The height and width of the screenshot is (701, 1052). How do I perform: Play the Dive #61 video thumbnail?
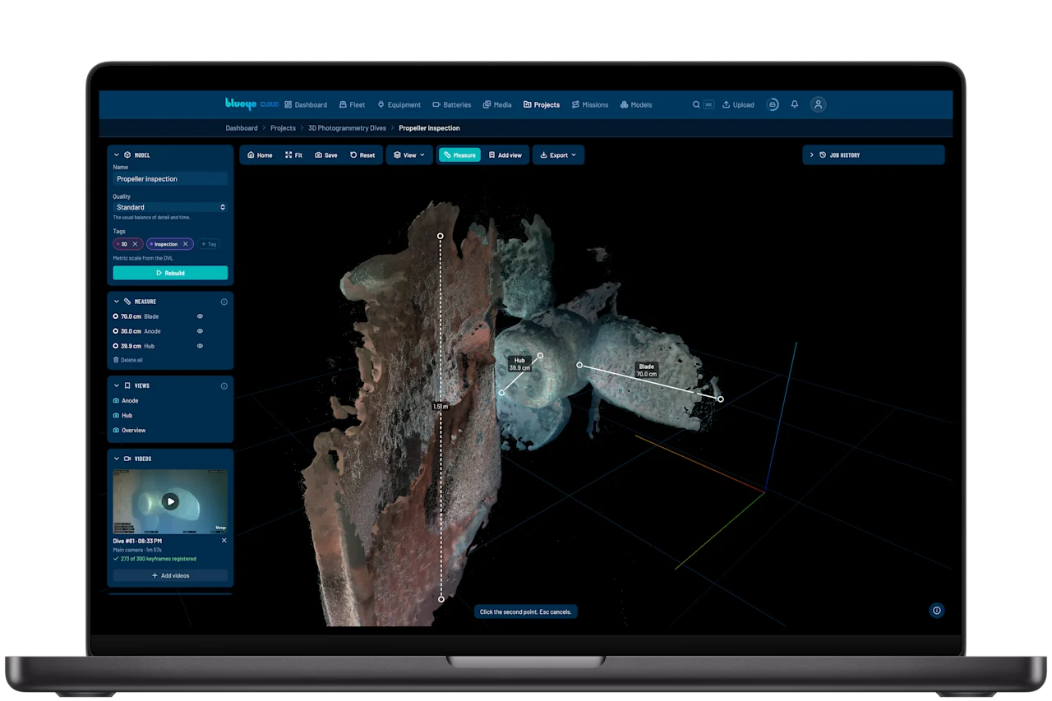(170, 501)
